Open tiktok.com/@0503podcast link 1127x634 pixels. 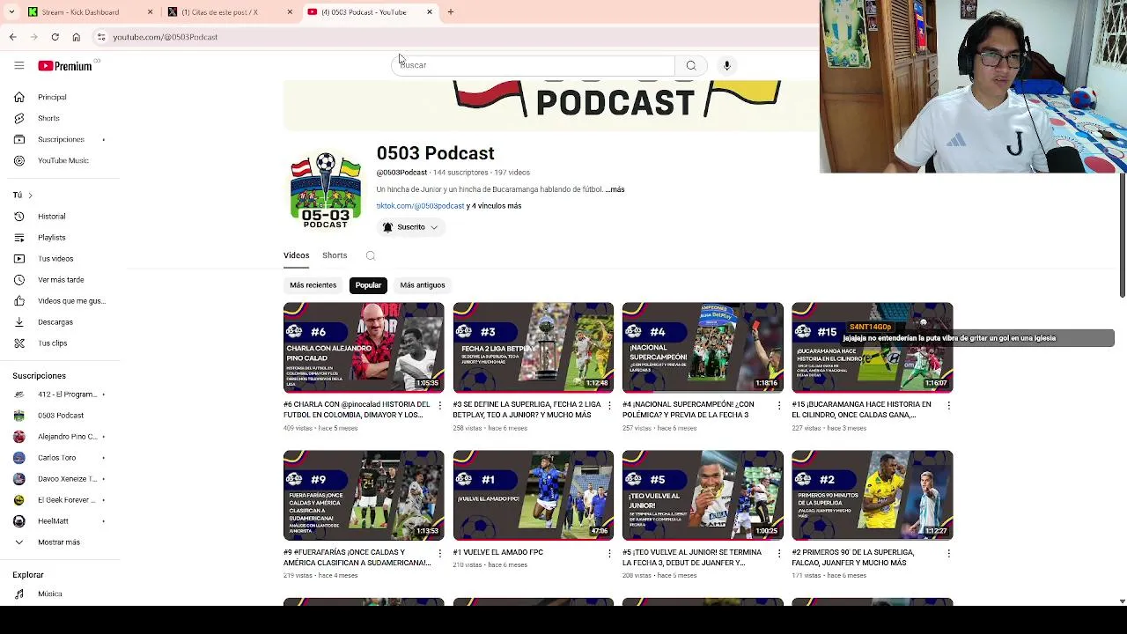420,206
